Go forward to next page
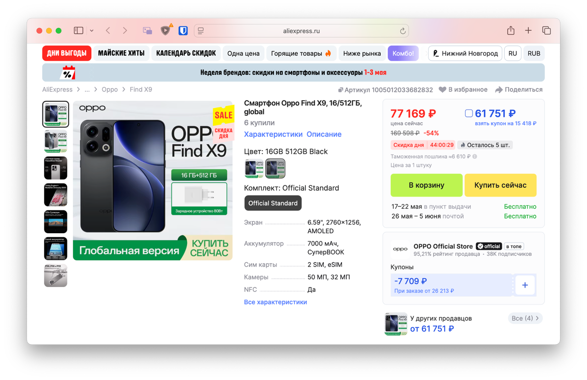This screenshot has height=380, width=587. [x=125, y=30]
